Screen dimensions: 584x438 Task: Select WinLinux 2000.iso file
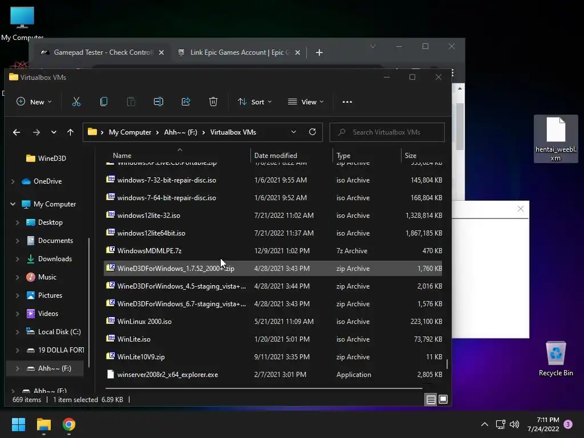273,322
